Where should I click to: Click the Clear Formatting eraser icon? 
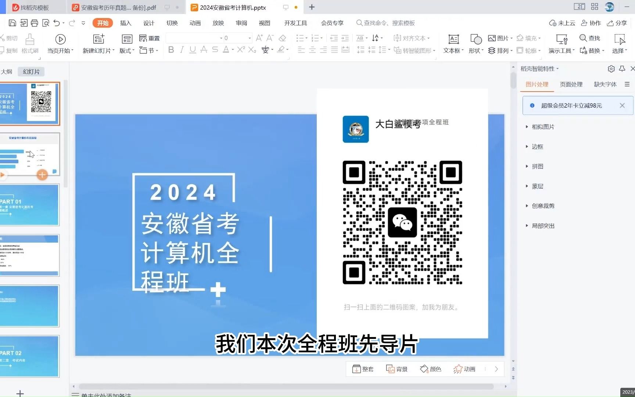point(282,38)
